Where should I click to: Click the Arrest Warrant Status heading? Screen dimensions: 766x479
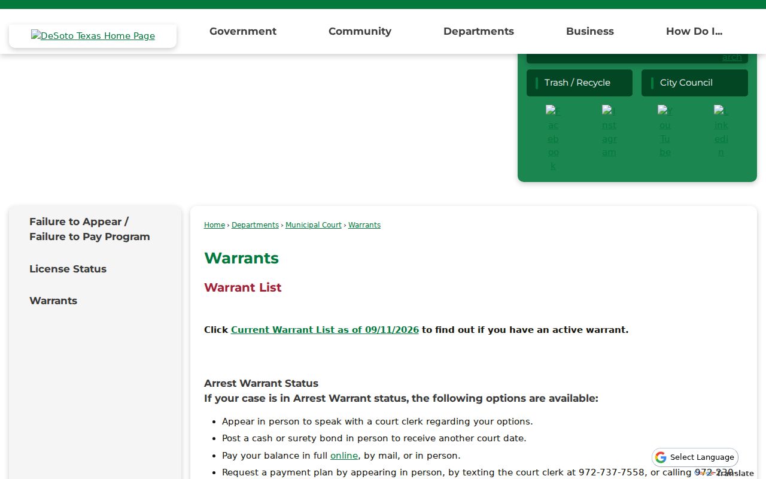261,383
